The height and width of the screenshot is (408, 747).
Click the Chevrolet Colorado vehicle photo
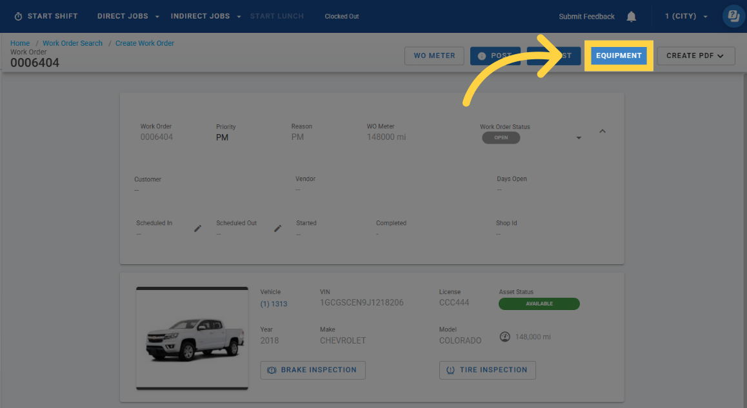192,338
